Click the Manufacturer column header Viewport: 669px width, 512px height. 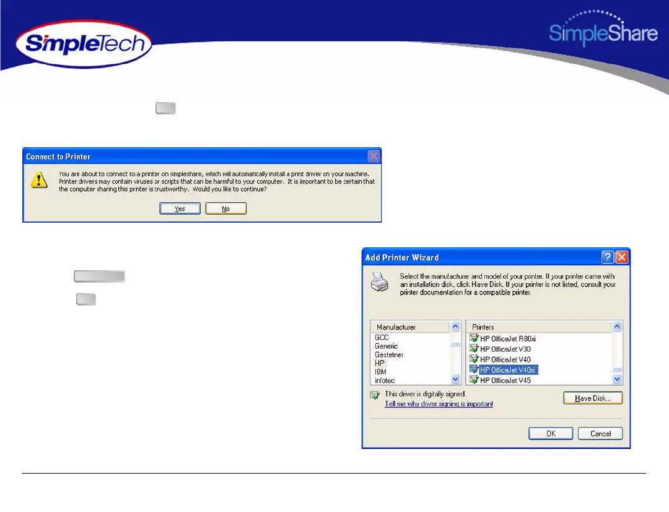(x=411, y=326)
